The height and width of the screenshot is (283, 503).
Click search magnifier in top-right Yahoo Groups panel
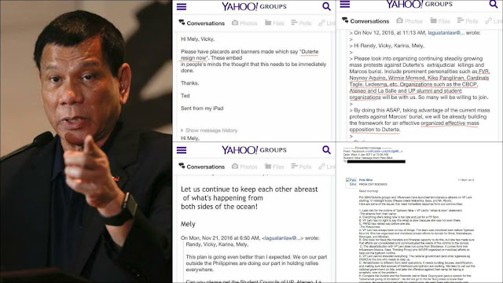pyautogui.click(x=493, y=4)
